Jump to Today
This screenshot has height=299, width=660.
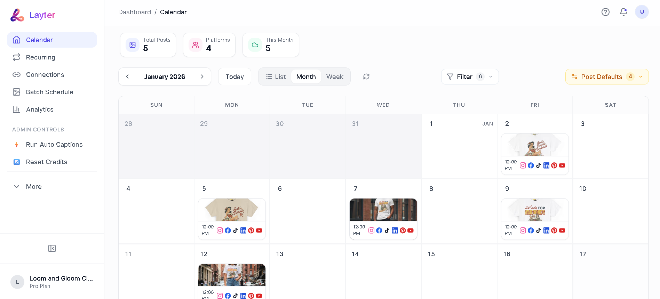(234, 76)
